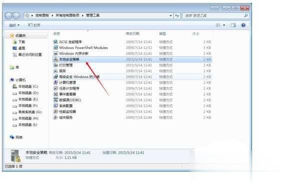This screenshot has width=284, height=185.
Task: Click the 打印管理 icon
Action: click(55, 65)
